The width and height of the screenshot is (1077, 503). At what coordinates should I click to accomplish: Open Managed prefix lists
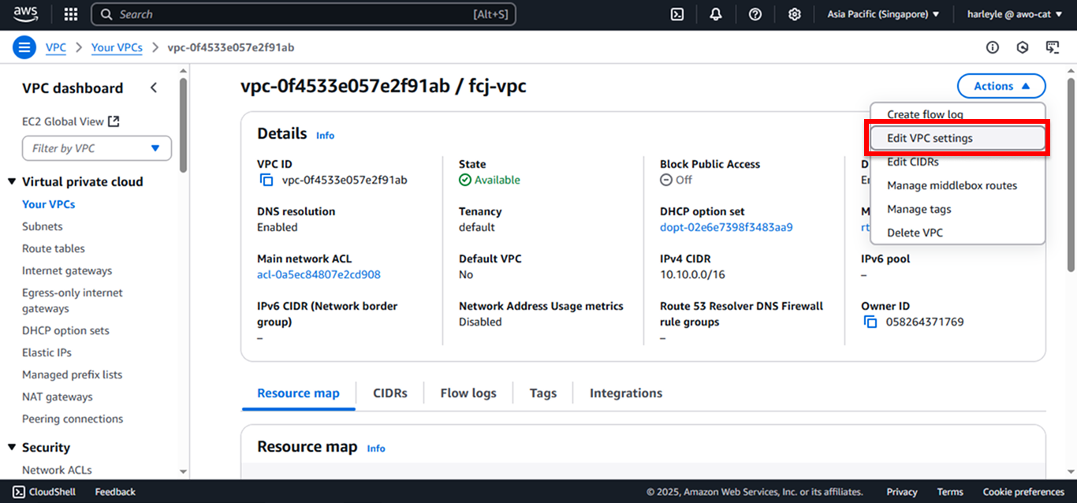tap(73, 374)
